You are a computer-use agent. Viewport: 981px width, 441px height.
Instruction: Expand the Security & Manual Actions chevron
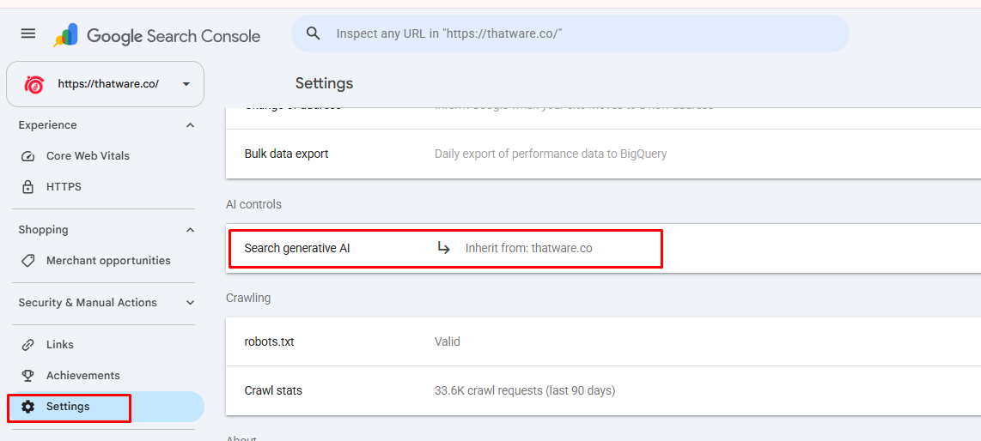[190, 303]
